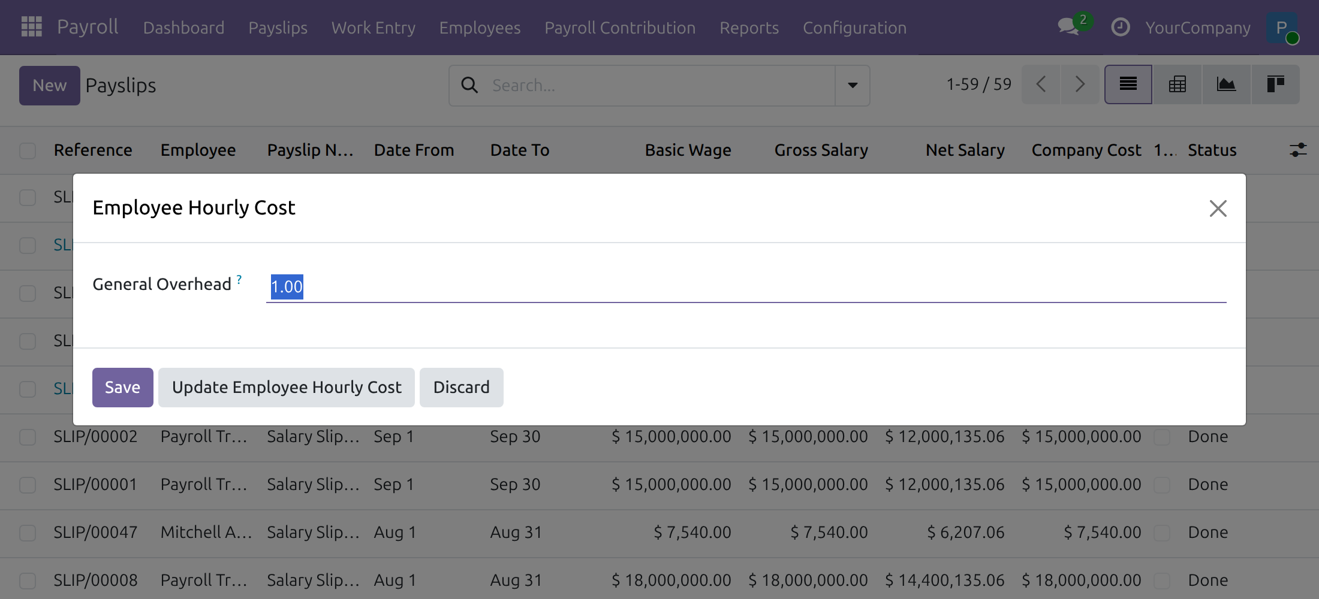
Task: Open the user avatar menu
Action: tap(1282, 28)
